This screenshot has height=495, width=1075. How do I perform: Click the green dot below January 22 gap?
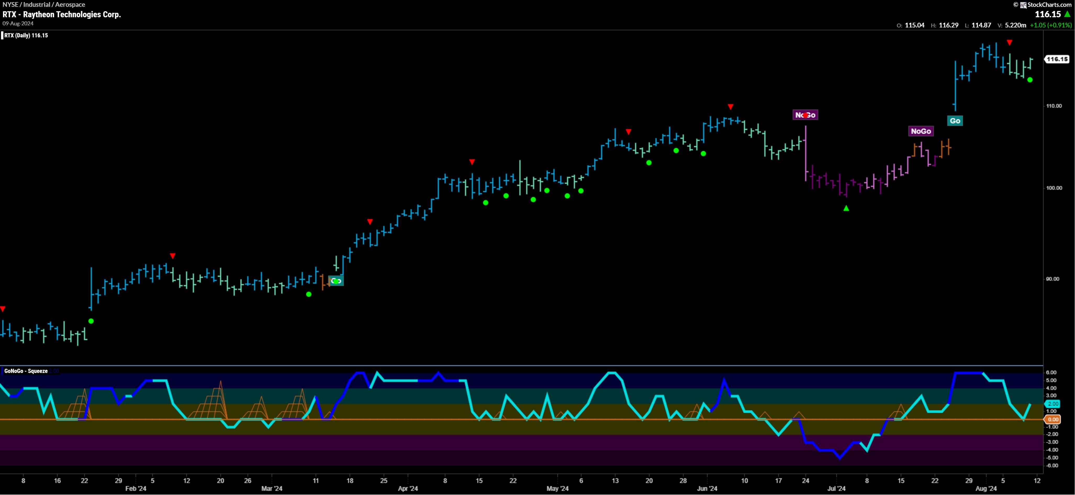click(91, 321)
